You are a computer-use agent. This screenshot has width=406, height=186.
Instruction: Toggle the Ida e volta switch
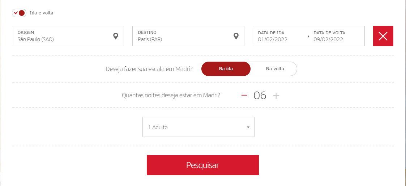[x=19, y=13]
